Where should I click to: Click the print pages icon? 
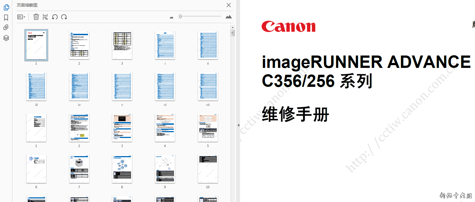tap(45, 17)
